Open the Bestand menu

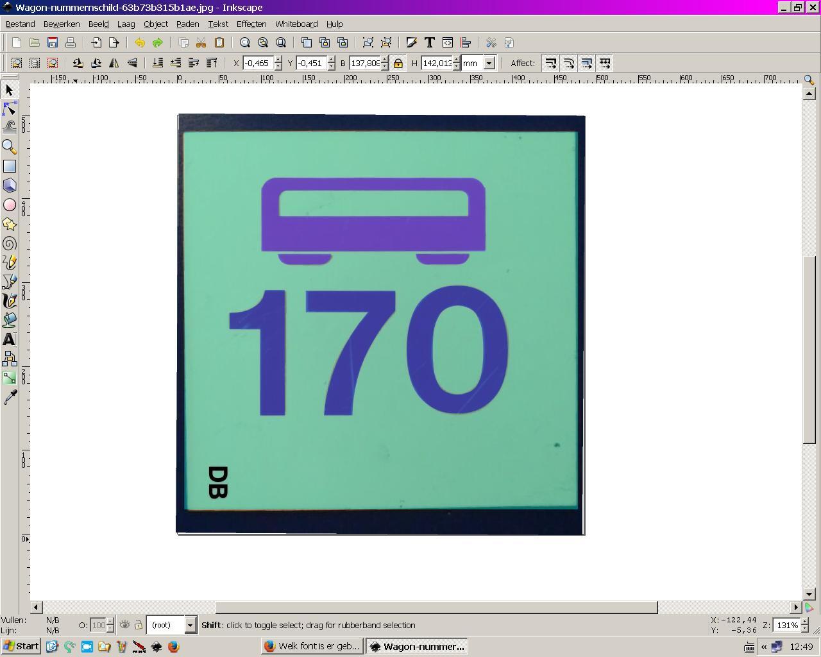tap(20, 24)
